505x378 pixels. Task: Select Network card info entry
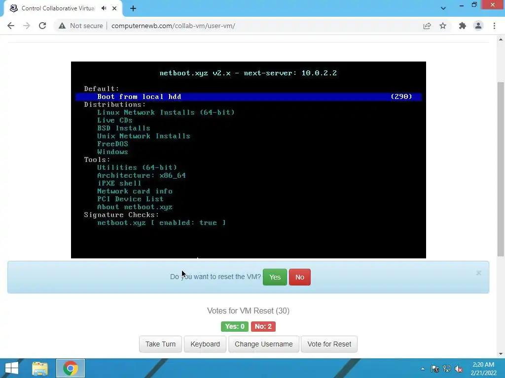click(135, 191)
